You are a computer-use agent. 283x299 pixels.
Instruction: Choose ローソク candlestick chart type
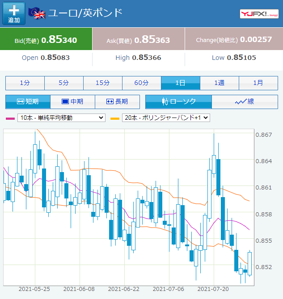tap(178, 101)
